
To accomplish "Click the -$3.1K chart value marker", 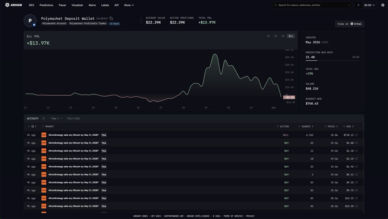I will (x=289, y=97).
